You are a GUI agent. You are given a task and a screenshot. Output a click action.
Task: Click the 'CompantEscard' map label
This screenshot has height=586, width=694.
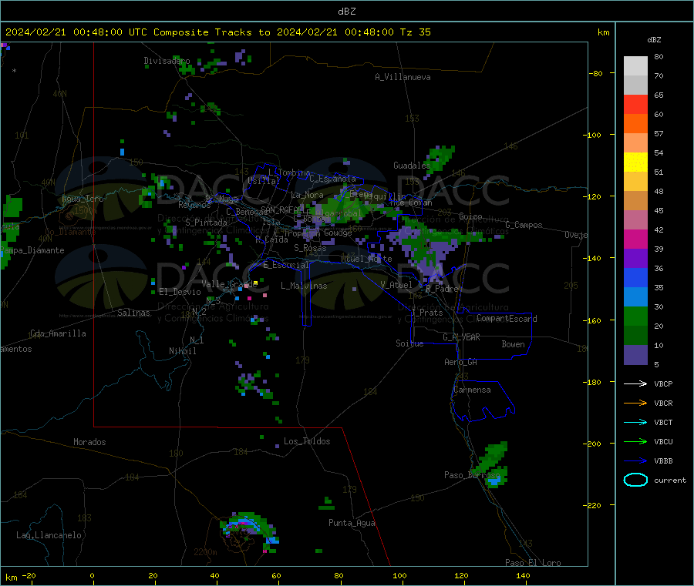[507, 318]
